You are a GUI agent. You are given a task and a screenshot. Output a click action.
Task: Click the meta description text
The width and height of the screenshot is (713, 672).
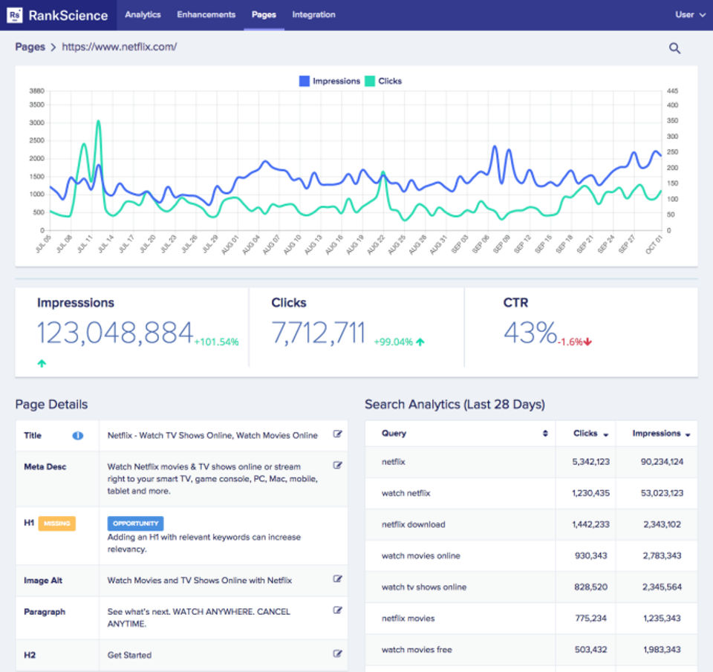[x=212, y=479]
